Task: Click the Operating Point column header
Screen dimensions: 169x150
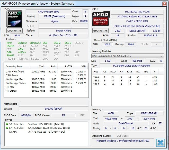Action: pos(17,67)
